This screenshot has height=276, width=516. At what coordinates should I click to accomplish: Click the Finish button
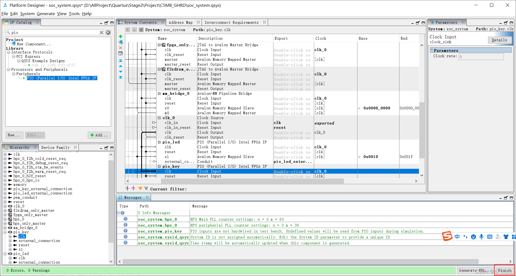(x=505, y=270)
